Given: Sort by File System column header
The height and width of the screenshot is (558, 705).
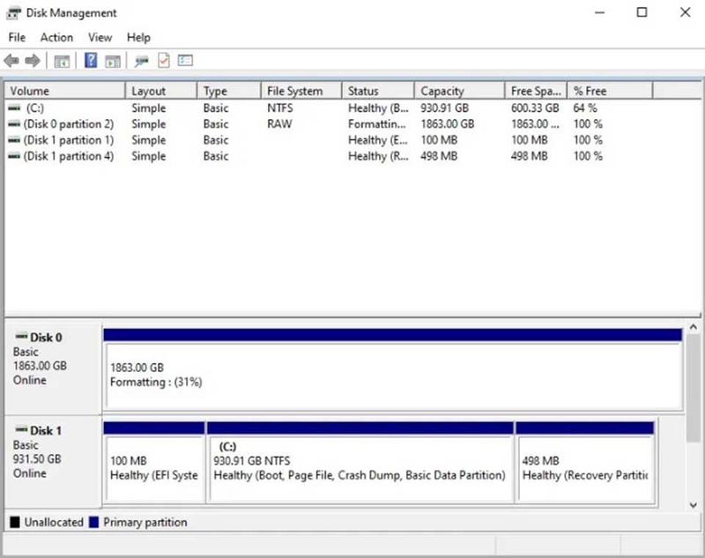Looking at the screenshot, I should (301, 91).
